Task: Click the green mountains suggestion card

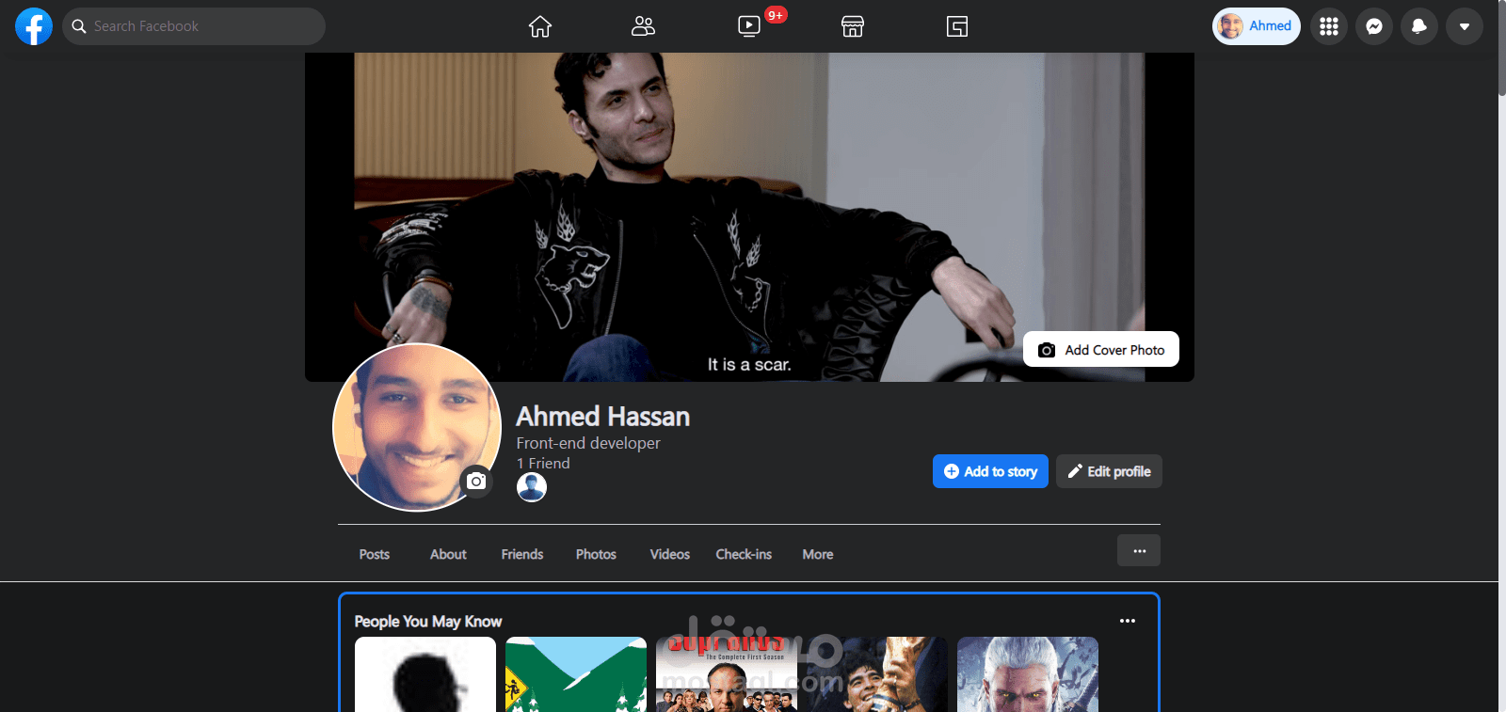Action: click(576, 674)
